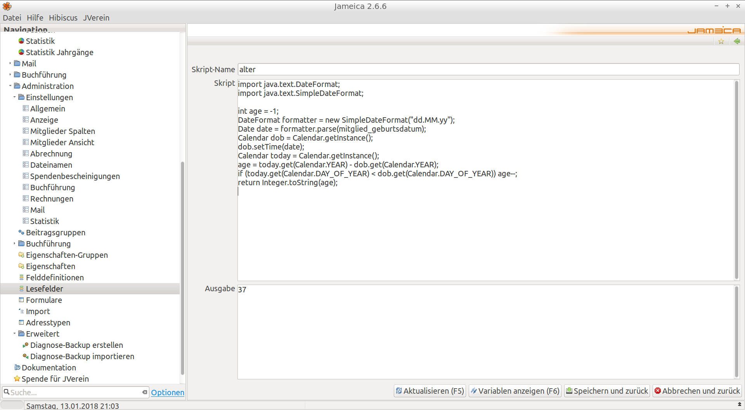Screen dimensions: 745x410
Task: Expand the Mail folder in navigation
Action: 10,64
